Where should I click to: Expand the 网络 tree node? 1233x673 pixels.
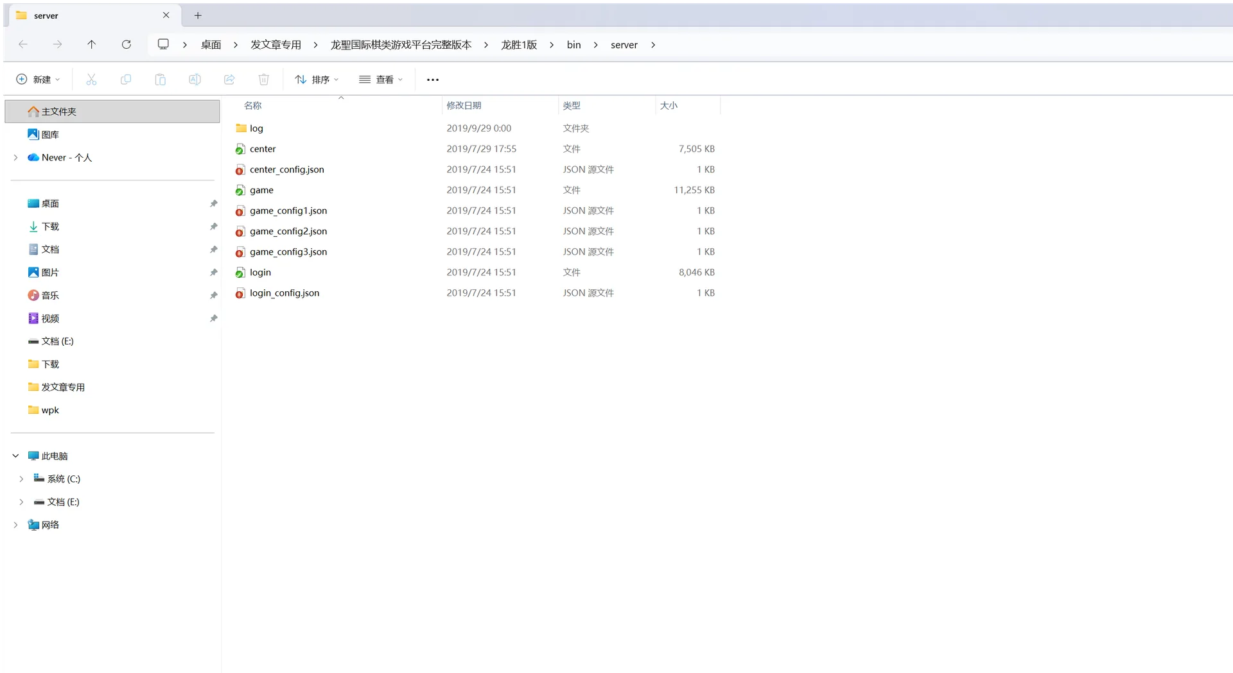16,525
